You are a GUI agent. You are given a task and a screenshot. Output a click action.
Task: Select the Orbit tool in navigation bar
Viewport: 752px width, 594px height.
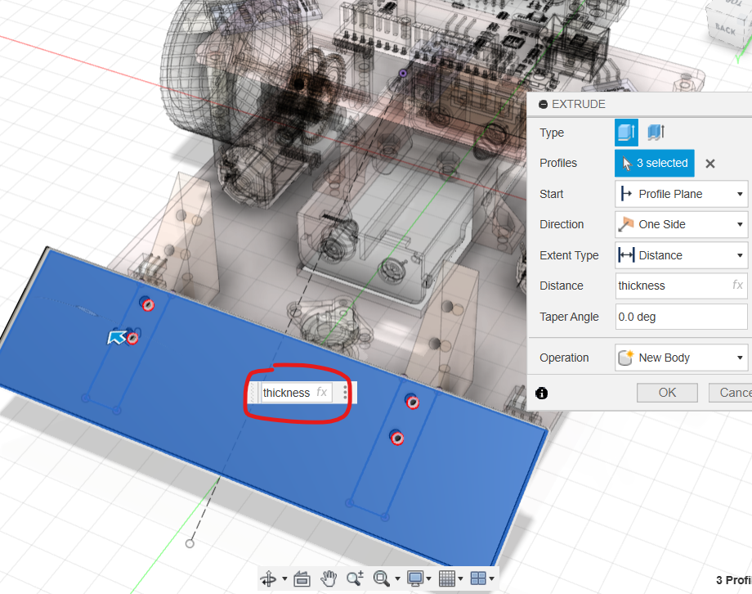(x=268, y=579)
